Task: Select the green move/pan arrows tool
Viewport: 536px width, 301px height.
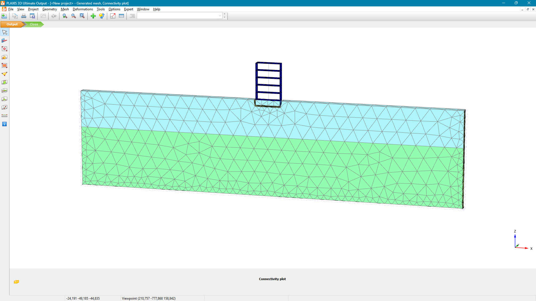Action: tap(93, 16)
